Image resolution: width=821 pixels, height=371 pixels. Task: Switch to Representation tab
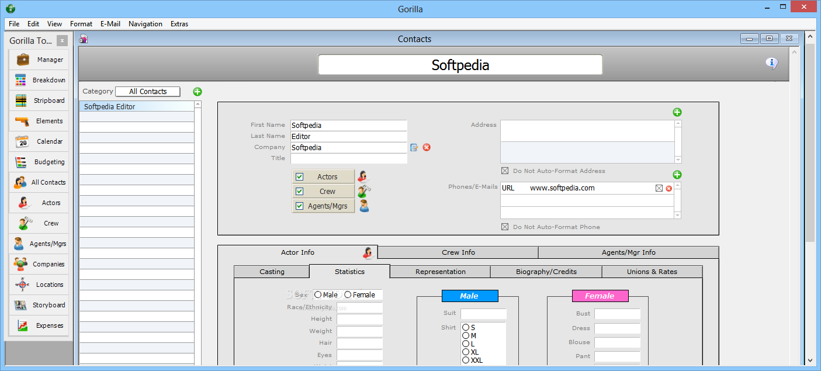[x=440, y=272]
